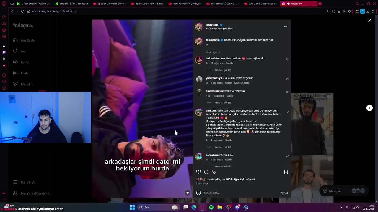Image resolution: width=378 pixels, height=212 pixels.
Task: Open Keşfet in Instagram sidebar
Action: 21,62
